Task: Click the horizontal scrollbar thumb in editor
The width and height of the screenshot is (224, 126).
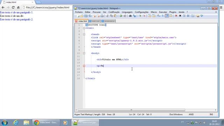Action: pos(131,110)
